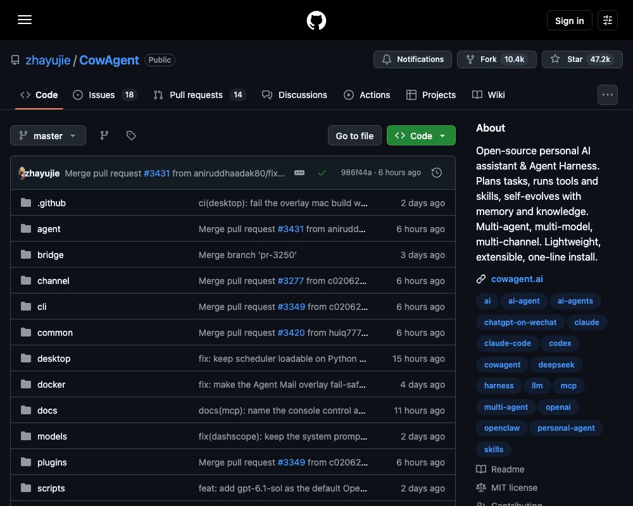Open the scripts folder
Image resolution: width=633 pixels, height=506 pixels.
(51, 488)
